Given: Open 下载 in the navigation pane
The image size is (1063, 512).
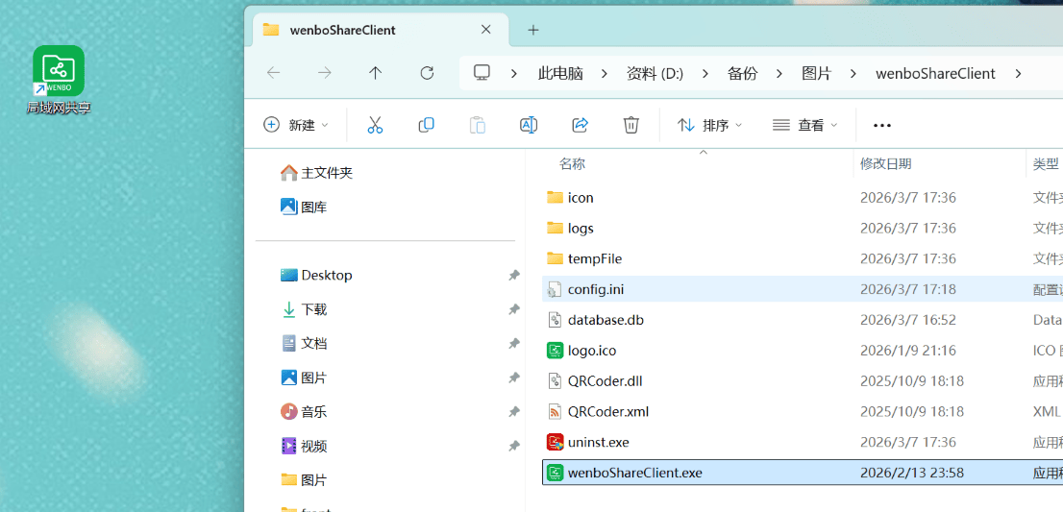Looking at the screenshot, I should click(313, 309).
